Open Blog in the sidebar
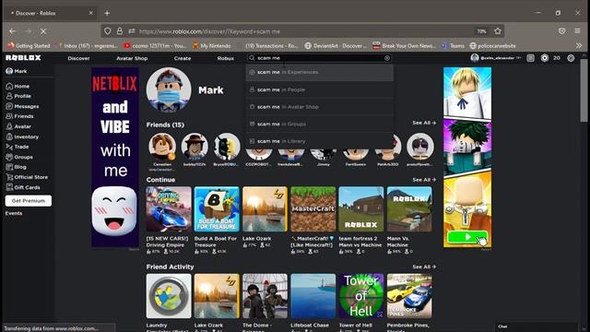Image resolution: width=590 pixels, height=332 pixels. [x=17, y=167]
